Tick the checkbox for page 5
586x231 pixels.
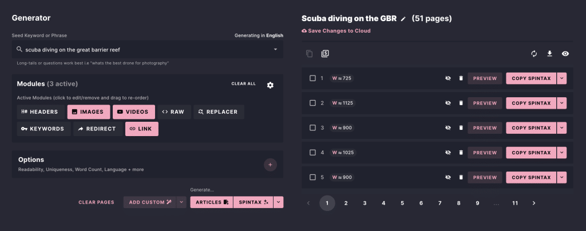312,177
